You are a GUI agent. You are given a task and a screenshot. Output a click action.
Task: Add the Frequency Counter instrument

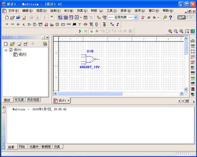click(193, 73)
